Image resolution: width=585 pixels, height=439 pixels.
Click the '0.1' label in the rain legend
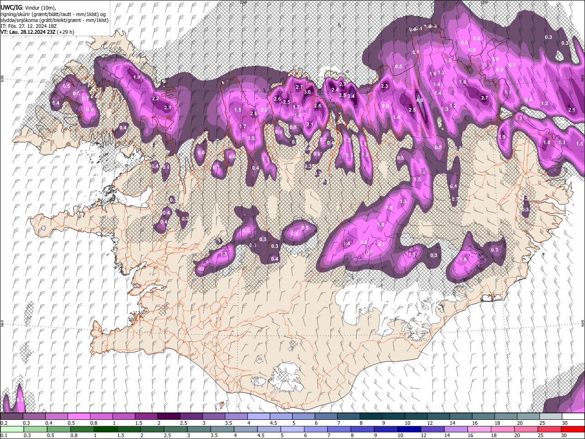pos(4,435)
